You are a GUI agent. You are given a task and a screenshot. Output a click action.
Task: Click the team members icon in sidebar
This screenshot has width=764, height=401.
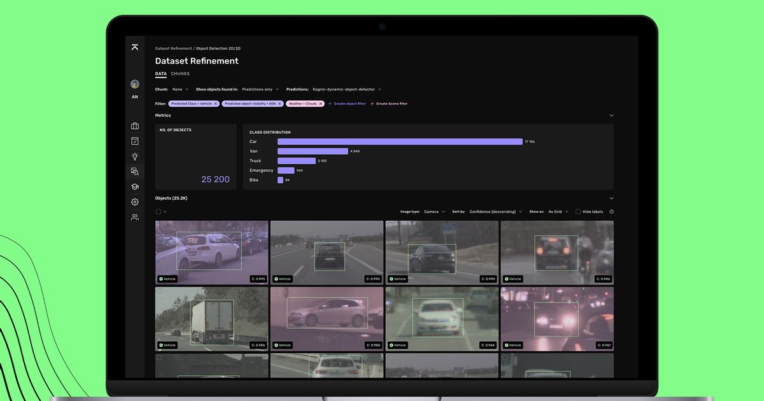coord(134,217)
